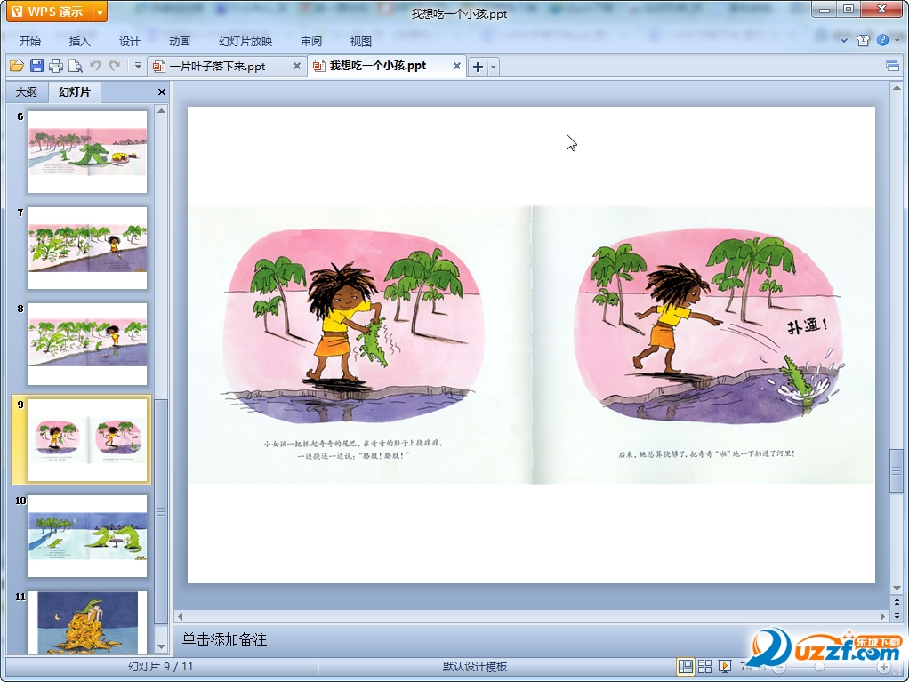Go to next slide with double-down arrow
This screenshot has height=682, width=909.
click(x=897, y=615)
